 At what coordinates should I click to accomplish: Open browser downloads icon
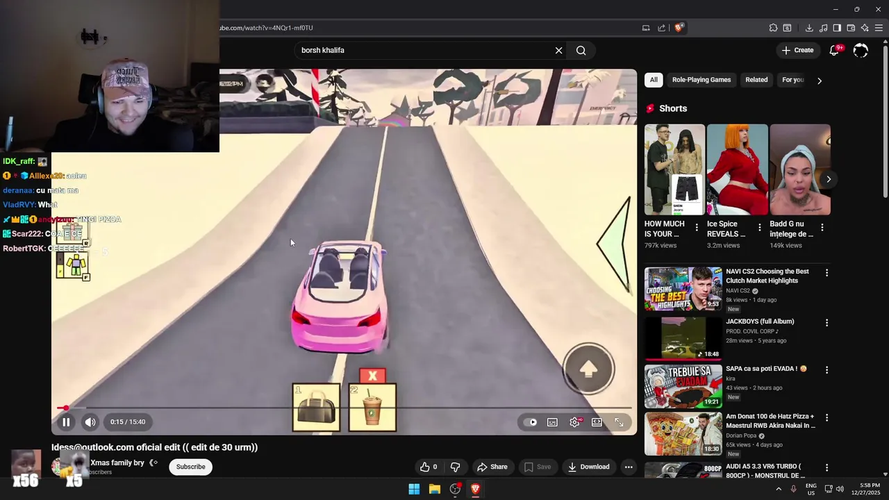[809, 28]
